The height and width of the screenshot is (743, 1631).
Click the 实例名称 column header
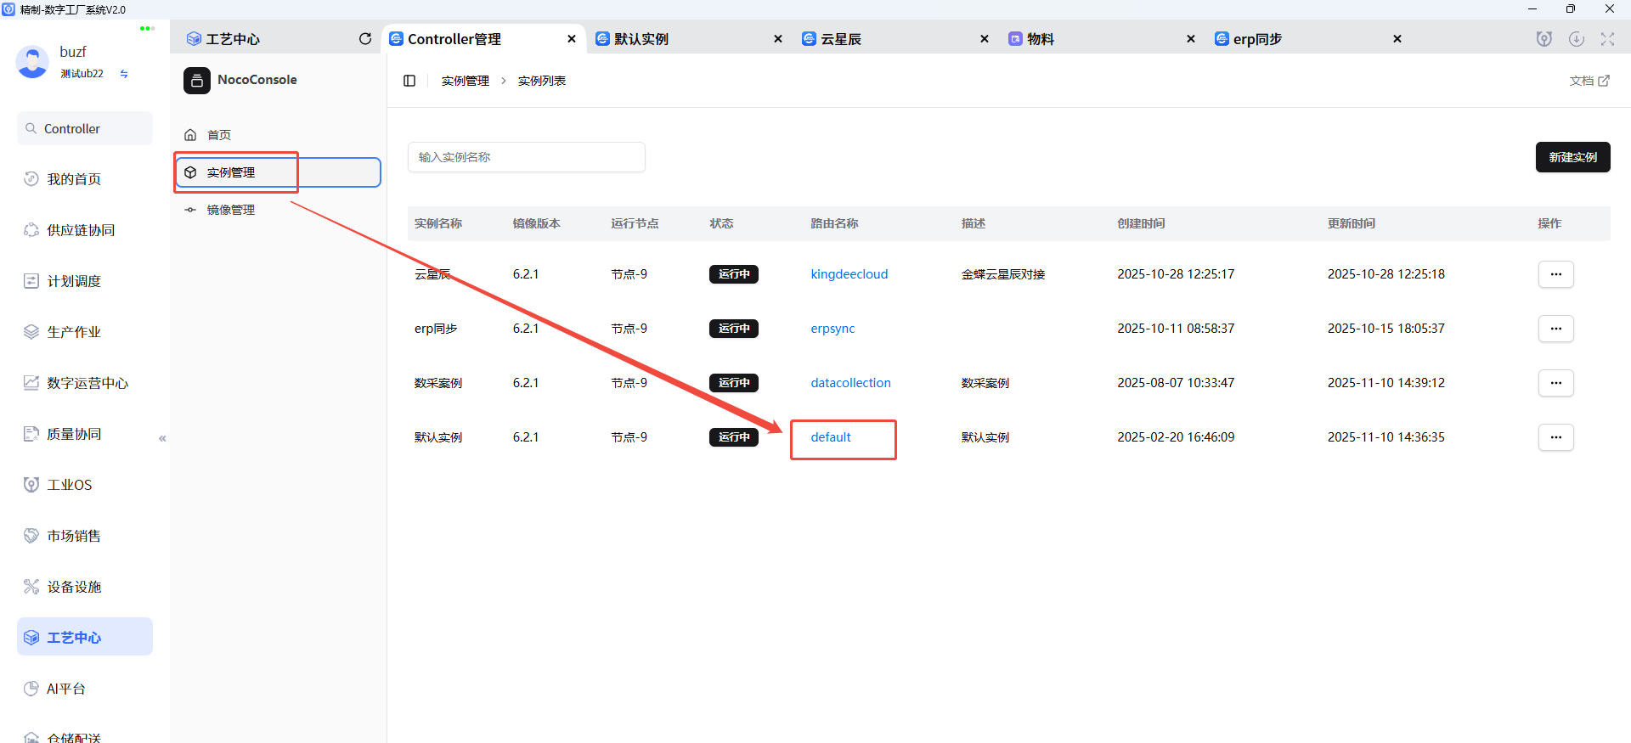pyautogui.click(x=438, y=223)
